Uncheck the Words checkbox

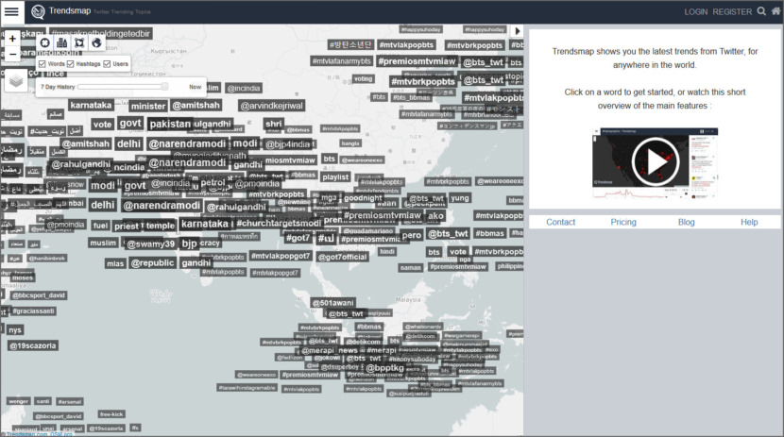point(43,64)
